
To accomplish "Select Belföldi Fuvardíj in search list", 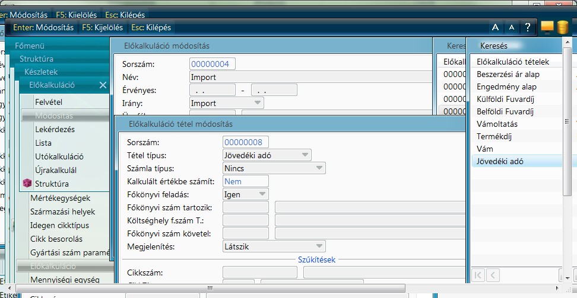I will click(505, 112).
